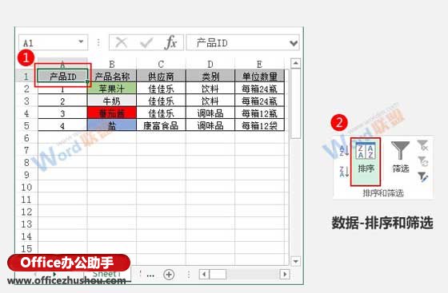Select 调味品 cell in row 4
Image resolution: width=448 pixels, height=293 pixels.
coord(210,113)
